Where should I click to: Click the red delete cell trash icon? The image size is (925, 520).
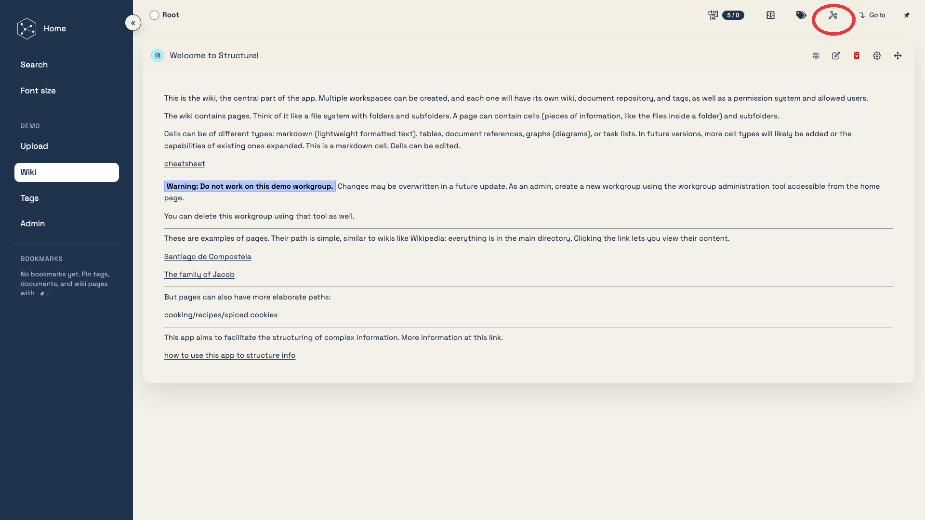pos(857,56)
